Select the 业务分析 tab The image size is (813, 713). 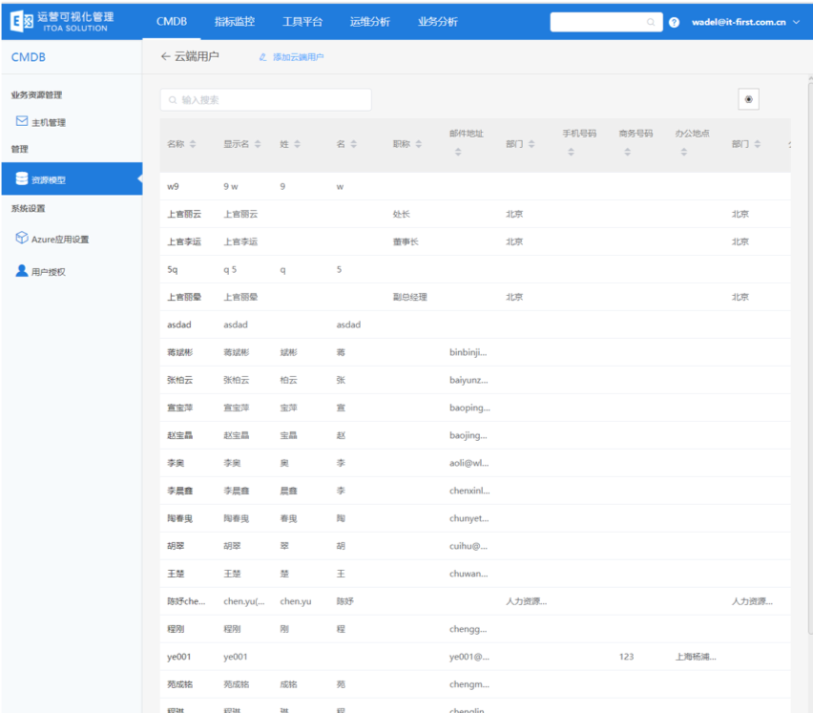pos(438,21)
